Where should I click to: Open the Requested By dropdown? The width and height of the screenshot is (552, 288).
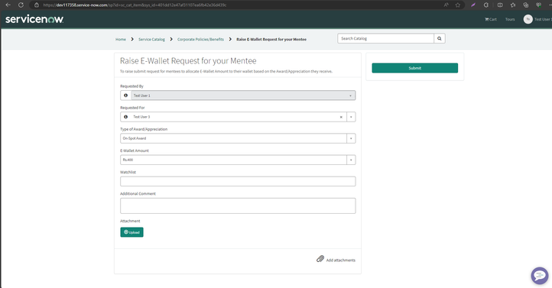point(243,95)
